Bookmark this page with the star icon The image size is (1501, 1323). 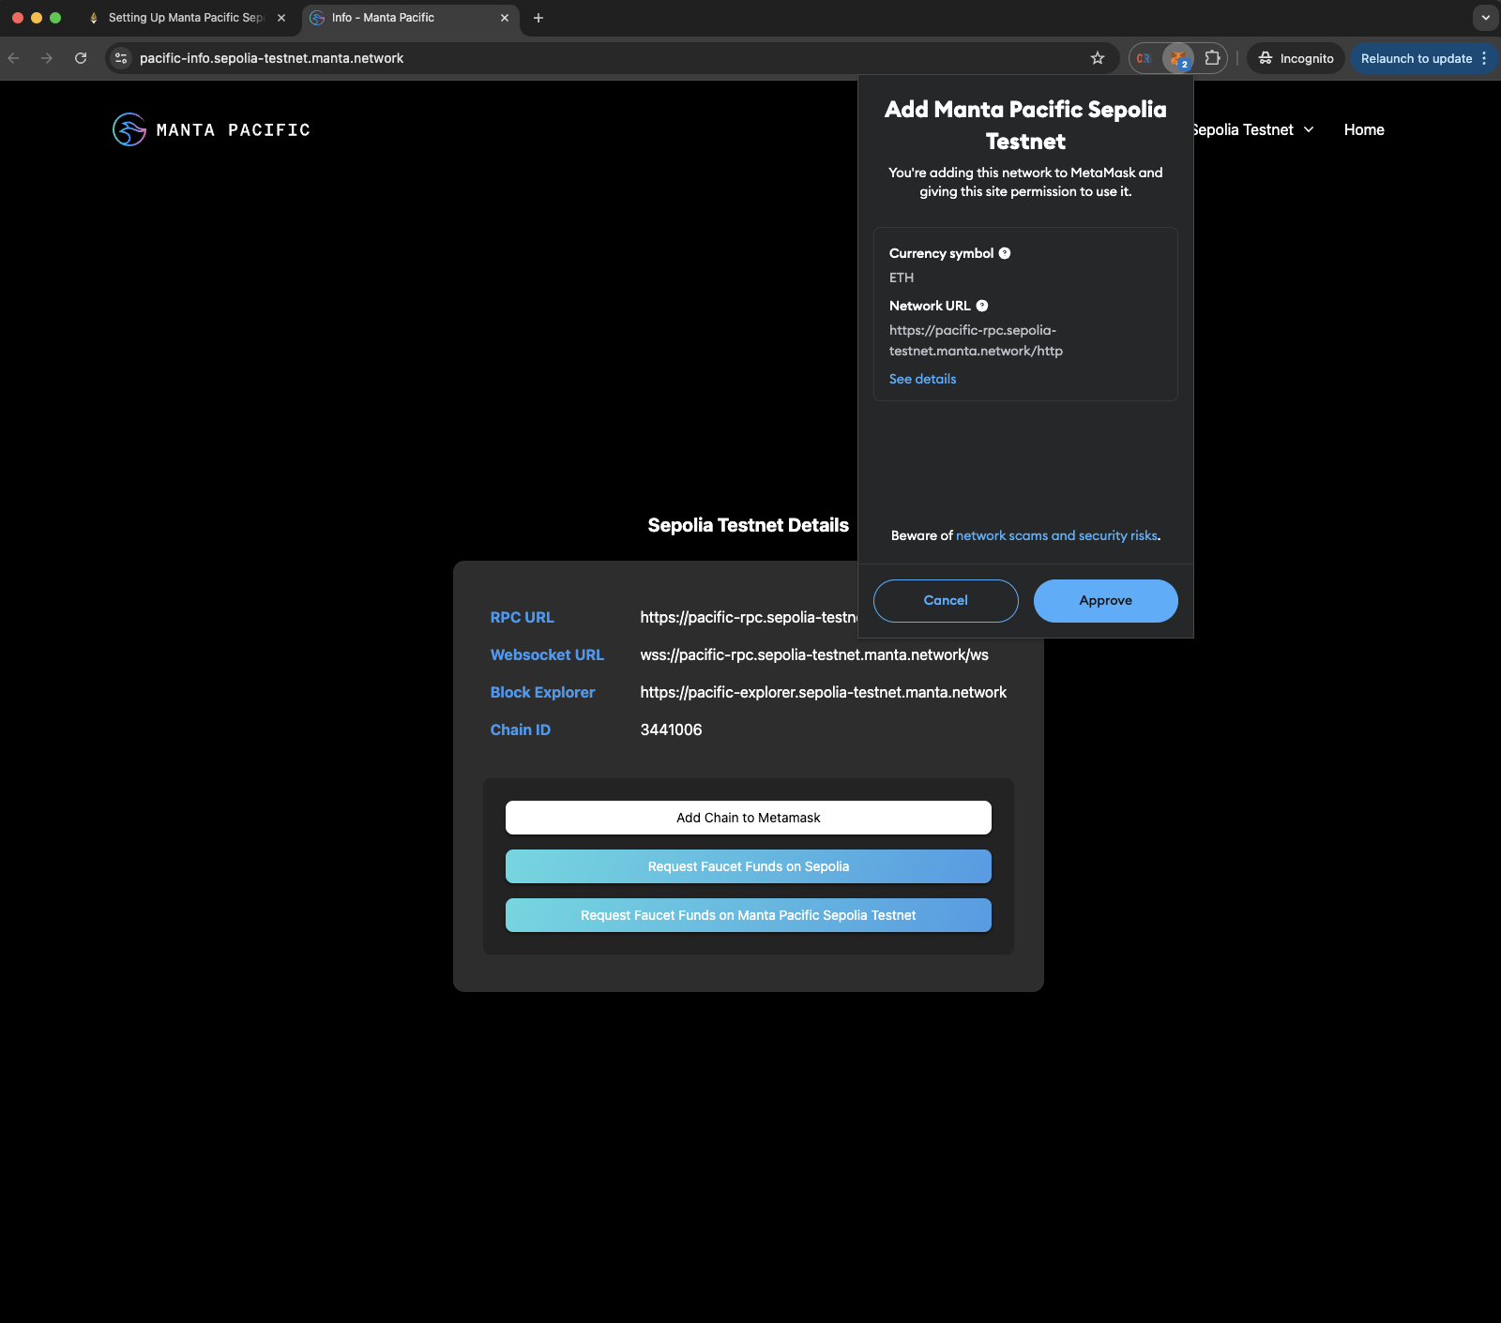click(1098, 58)
